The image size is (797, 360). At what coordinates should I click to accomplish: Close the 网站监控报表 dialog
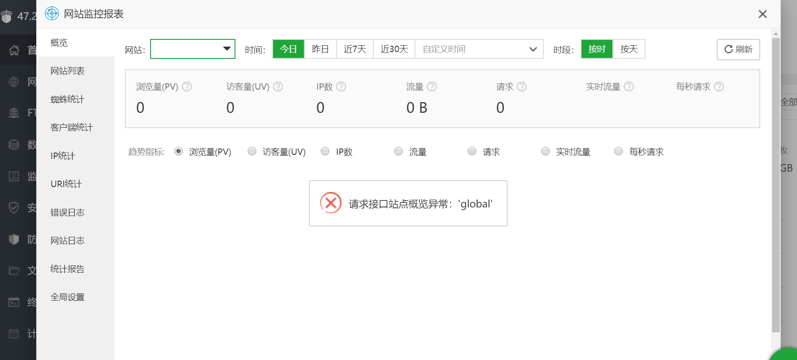763,14
